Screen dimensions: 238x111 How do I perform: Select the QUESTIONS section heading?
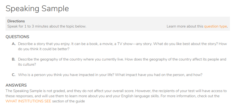point(18,37)
